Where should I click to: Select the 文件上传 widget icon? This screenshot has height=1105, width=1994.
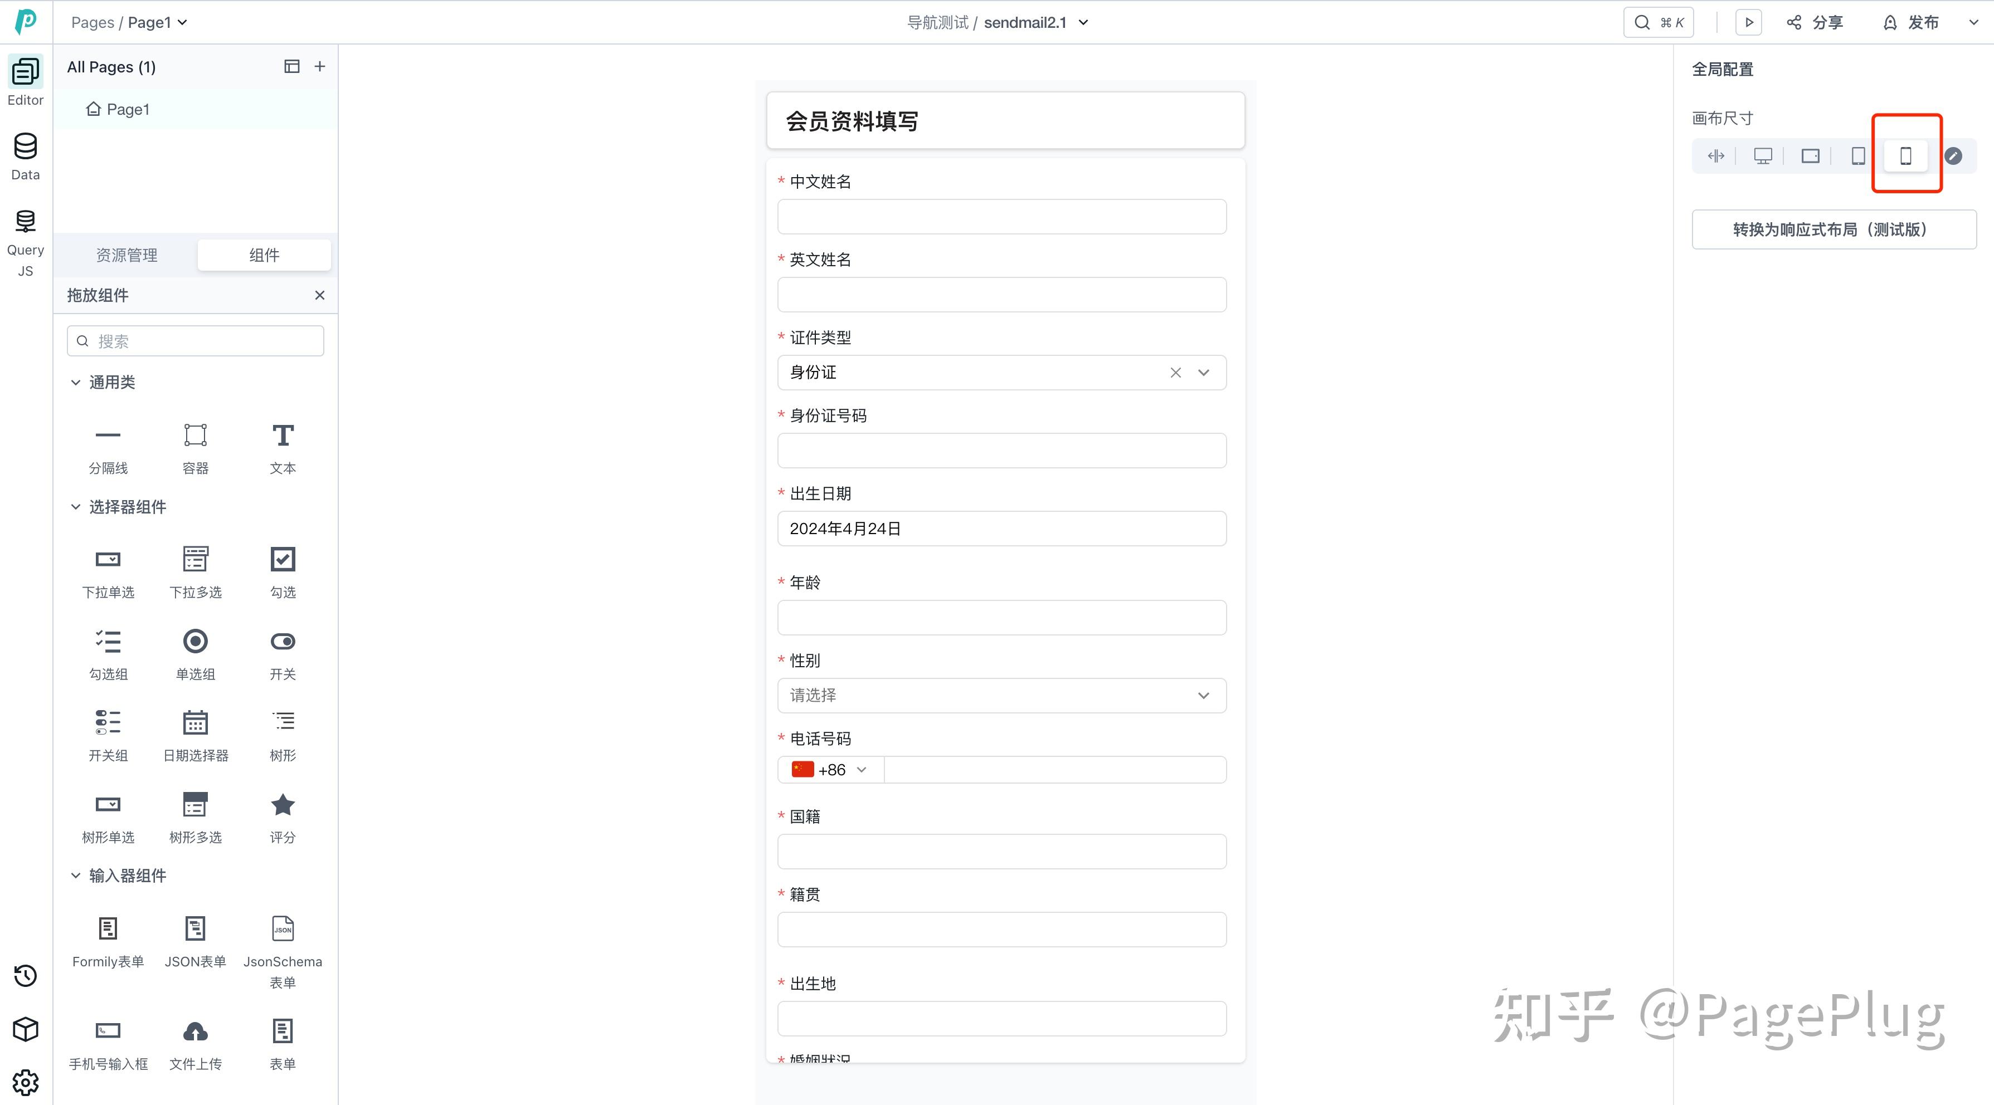coord(195,1031)
